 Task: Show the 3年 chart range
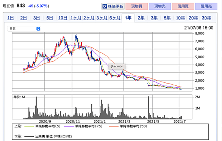(x=154, y=18)
